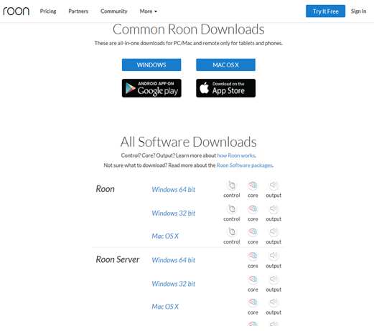The height and width of the screenshot is (331, 374).
Task: Click the Try It Free button
Action: tap(325, 11)
